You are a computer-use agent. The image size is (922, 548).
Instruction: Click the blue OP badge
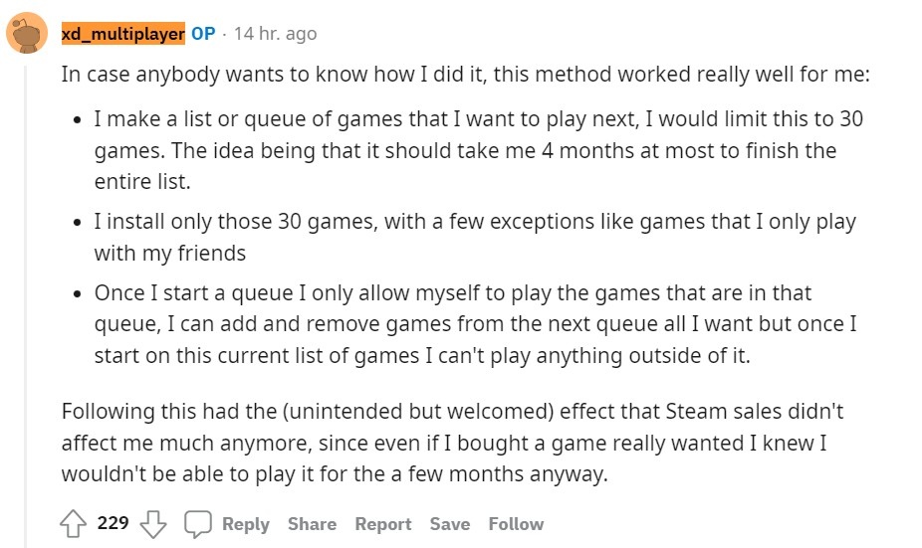203,34
